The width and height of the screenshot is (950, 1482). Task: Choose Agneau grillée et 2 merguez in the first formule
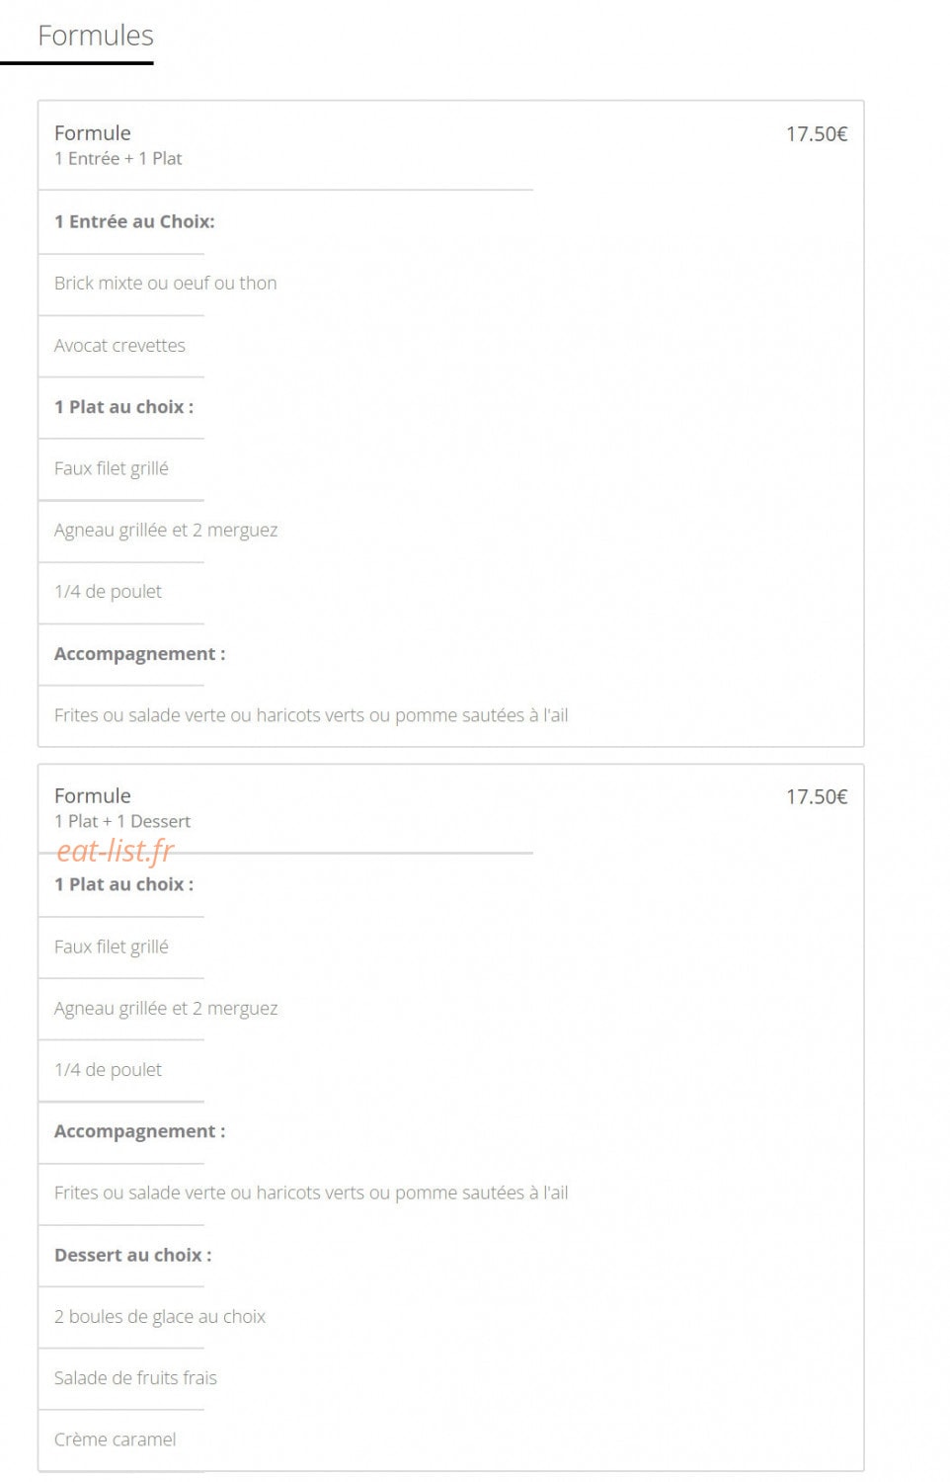tap(166, 531)
